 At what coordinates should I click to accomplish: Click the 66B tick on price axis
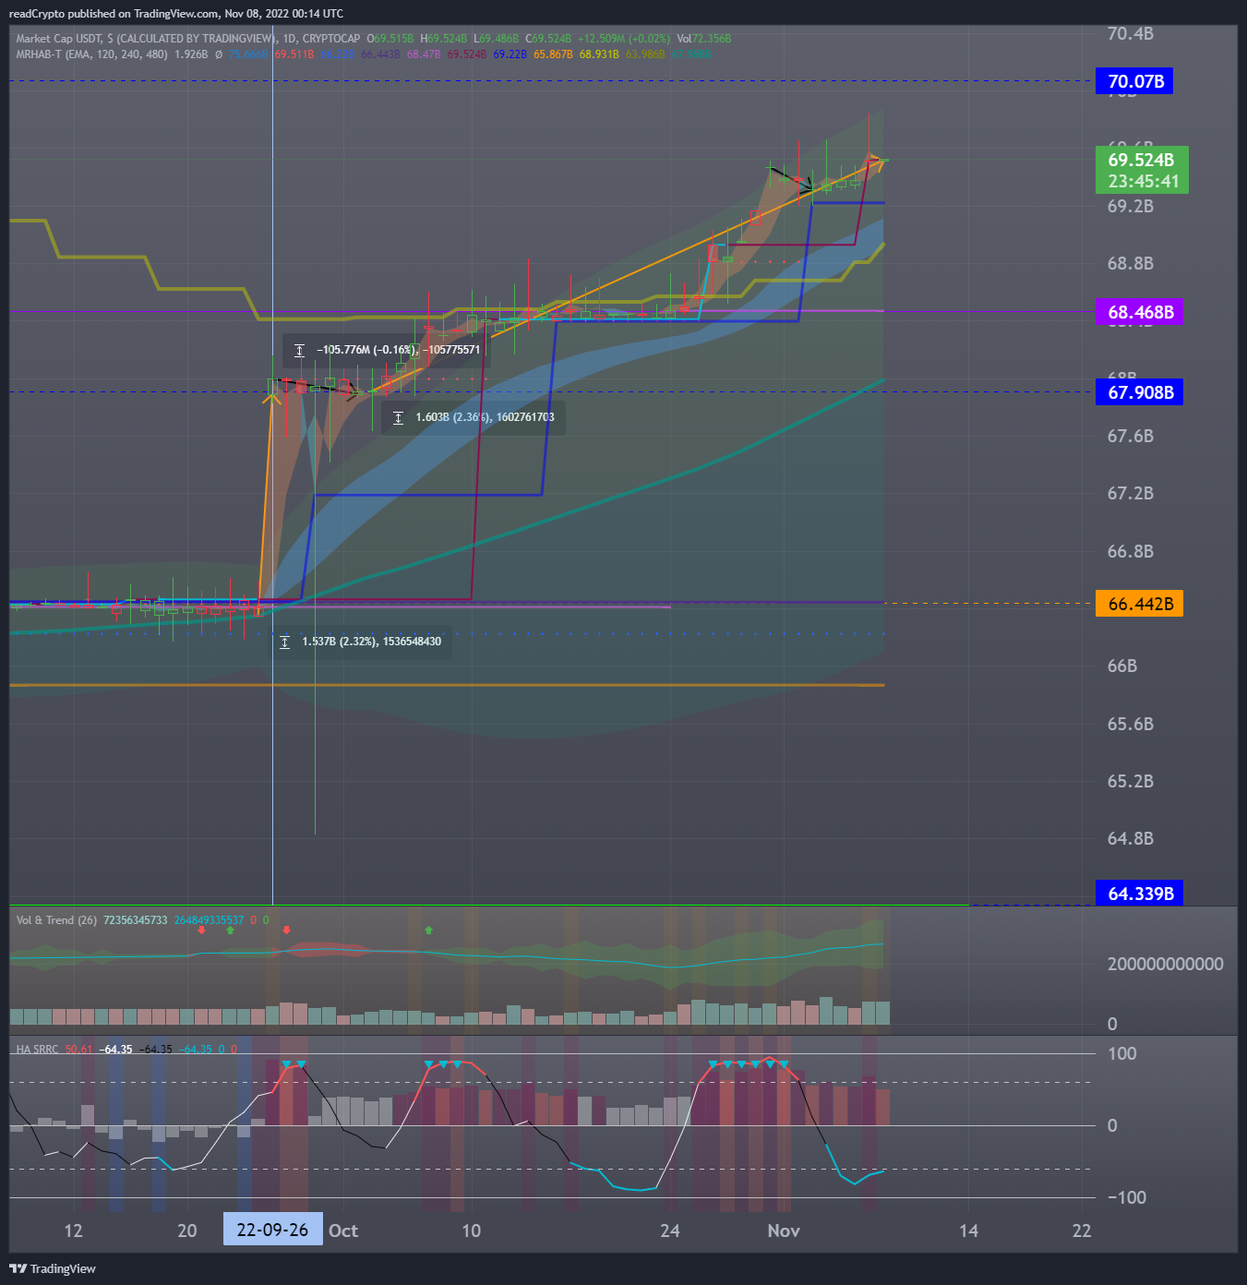1122,666
